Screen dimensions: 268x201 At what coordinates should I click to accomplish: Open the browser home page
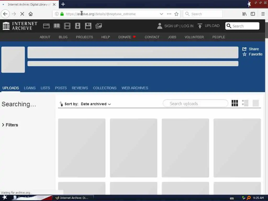[31, 14]
